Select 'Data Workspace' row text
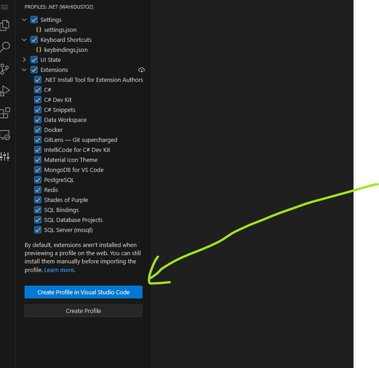The height and width of the screenshot is (368, 379). pyautogui.click(x=65, y=120)
